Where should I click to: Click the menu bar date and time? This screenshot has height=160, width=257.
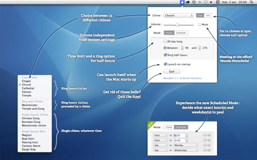click(234, 2)
